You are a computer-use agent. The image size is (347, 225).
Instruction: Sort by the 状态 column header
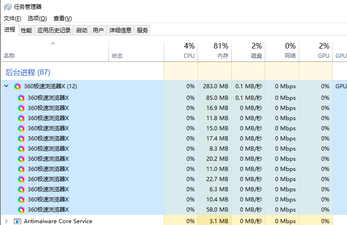[136, 51]
